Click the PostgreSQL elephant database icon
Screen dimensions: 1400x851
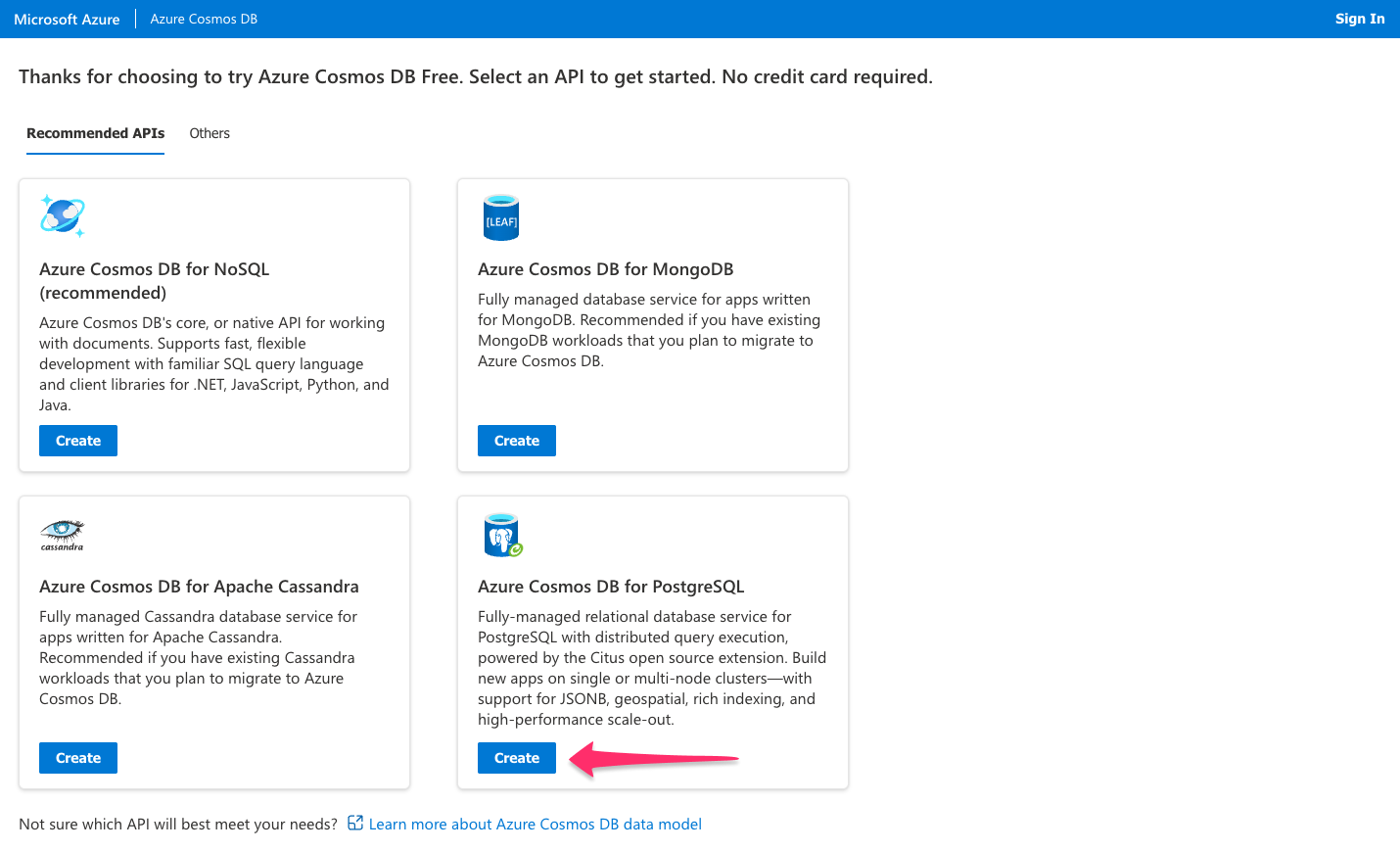[500, 535]
